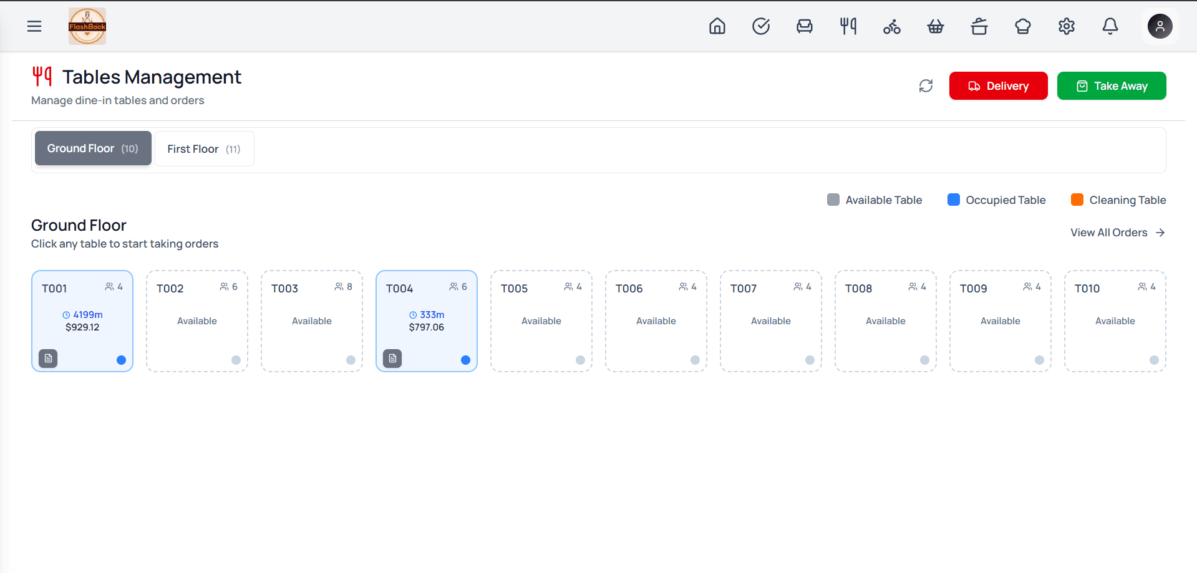Select available table T006
1197x573 pixels.
pos(656,321)
